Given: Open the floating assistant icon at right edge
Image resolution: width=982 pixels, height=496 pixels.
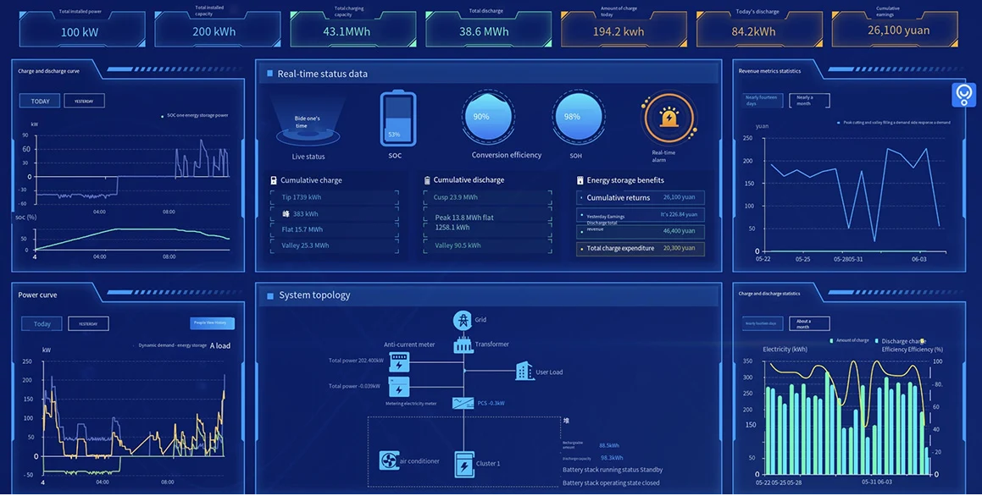Looking at the screenshot, I should click(x=965, y=95).
